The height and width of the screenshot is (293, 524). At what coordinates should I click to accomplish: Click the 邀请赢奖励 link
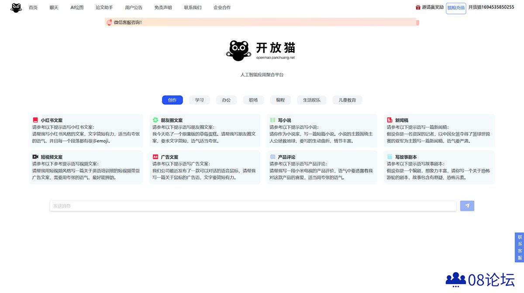(x=433, y=7)
